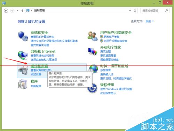Image resolution: width=174 pixels, height=131 pixels.
Task: Open the Programs disc box icon
Action: 23,84
